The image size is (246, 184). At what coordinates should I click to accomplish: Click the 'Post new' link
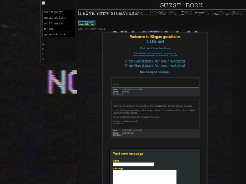tap(145, 48)
